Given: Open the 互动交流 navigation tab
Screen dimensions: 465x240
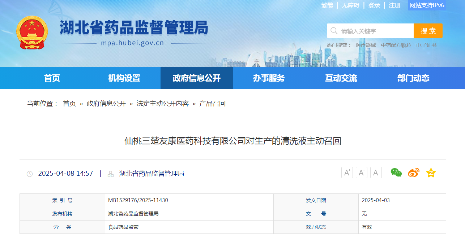Looking at the screenshot, I should pyautogui.click(x=341, y=78).
